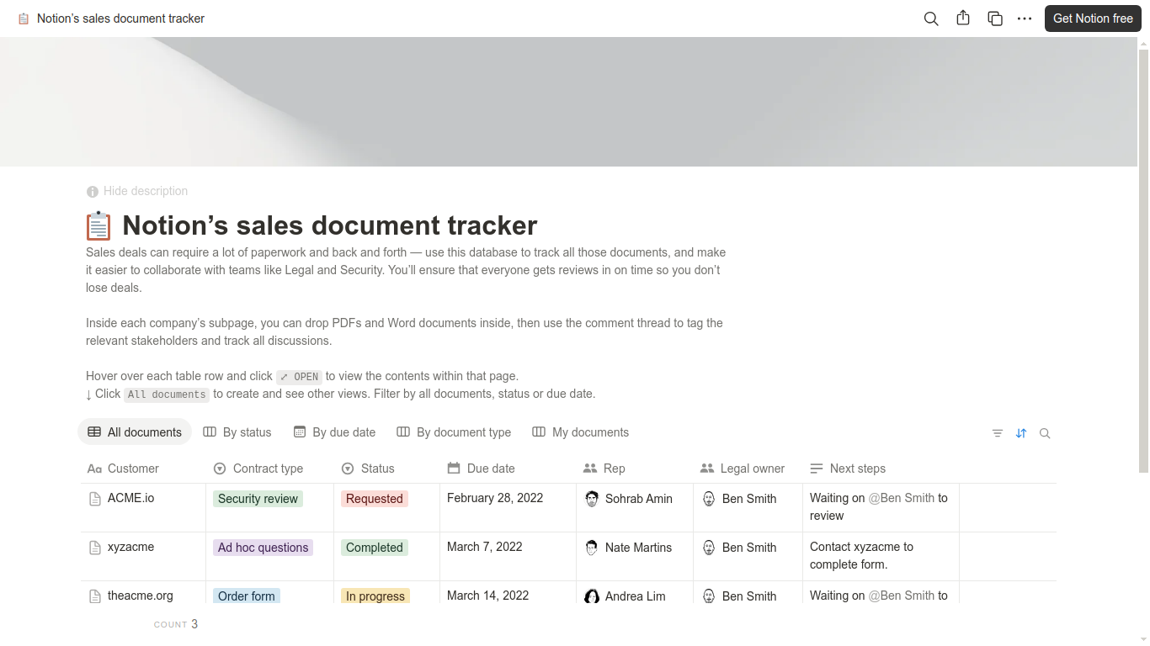Click the Legal owner column header
Viewport: 1150px width, 646px height.
click(x=748, y=469)
